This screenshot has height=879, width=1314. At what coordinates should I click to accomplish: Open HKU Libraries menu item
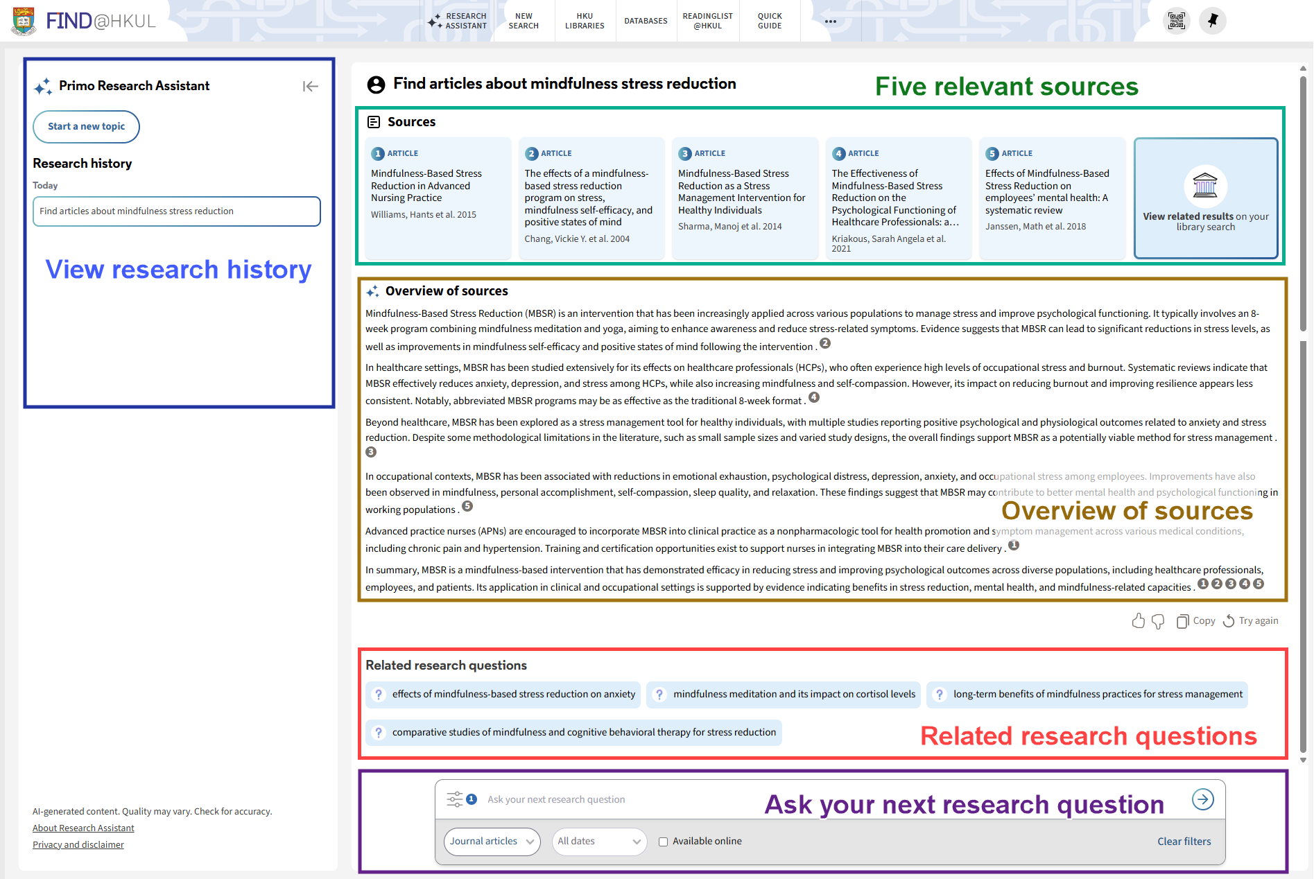(585, 21)
